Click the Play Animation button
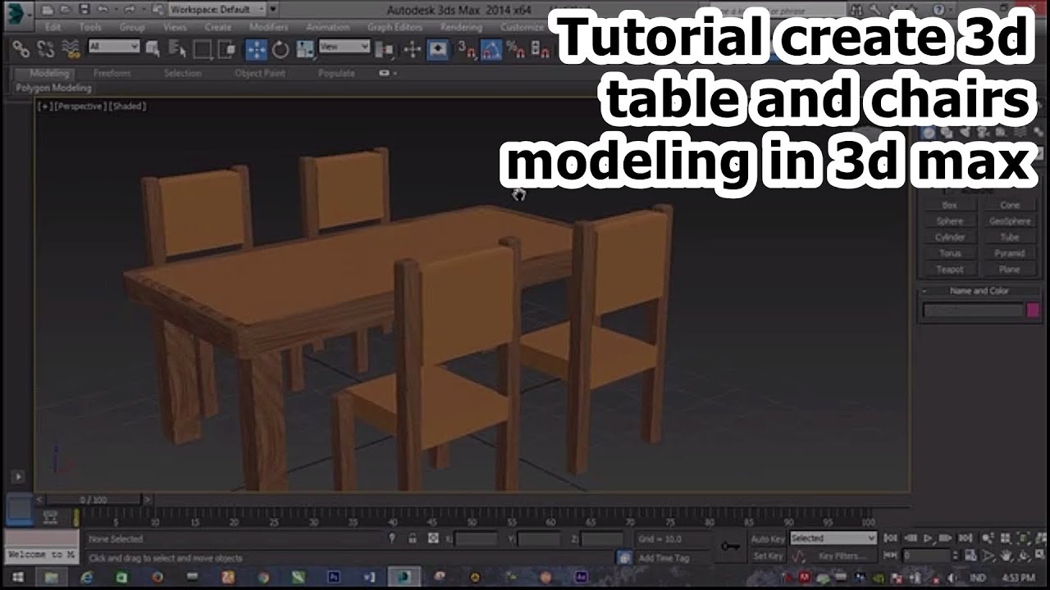Image resolution: width=1050 pixels, height=590 pixels. tap(929, 538)
